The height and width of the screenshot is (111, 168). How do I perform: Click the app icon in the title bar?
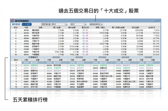tap(12, 21)
